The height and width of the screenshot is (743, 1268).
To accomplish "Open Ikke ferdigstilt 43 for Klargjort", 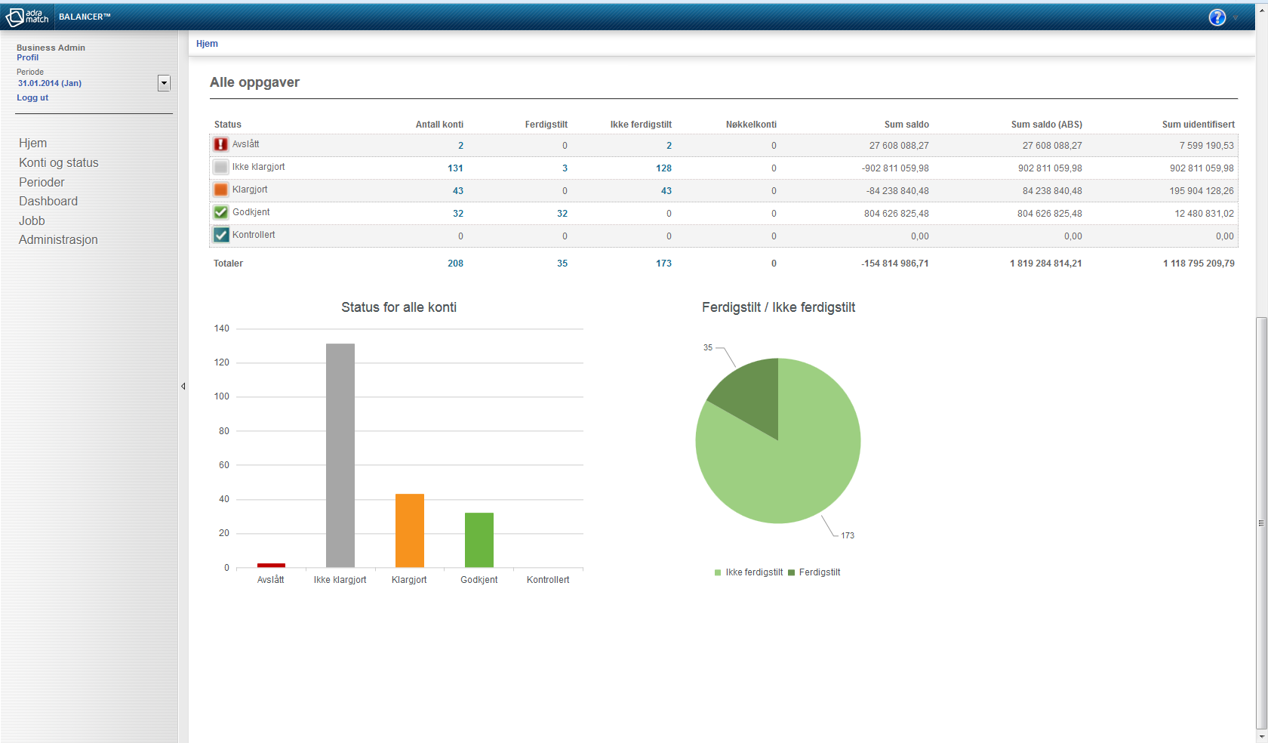I will tap(666, 191).
